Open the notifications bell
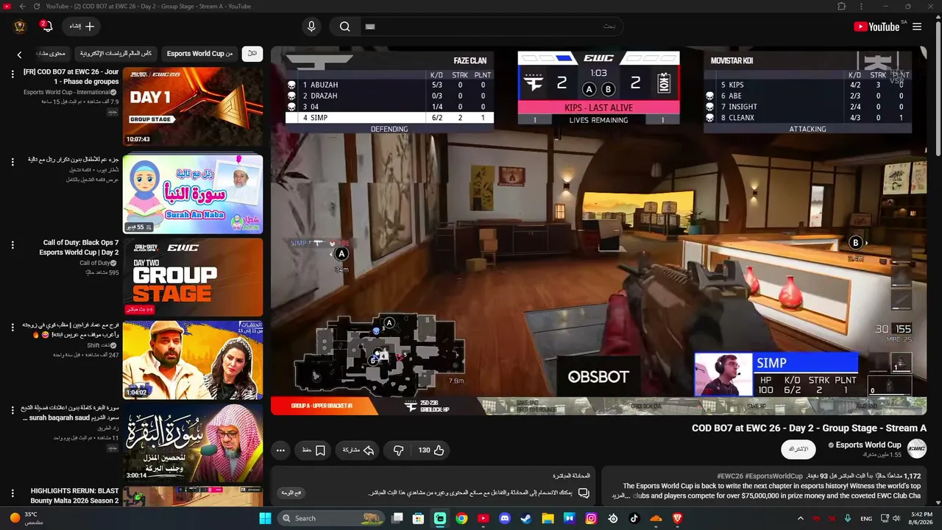Viewport: 942px width, 530px height. click(x=46, y=26)
